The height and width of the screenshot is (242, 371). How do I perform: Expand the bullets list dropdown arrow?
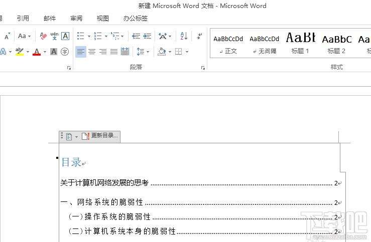click(89, 36)
